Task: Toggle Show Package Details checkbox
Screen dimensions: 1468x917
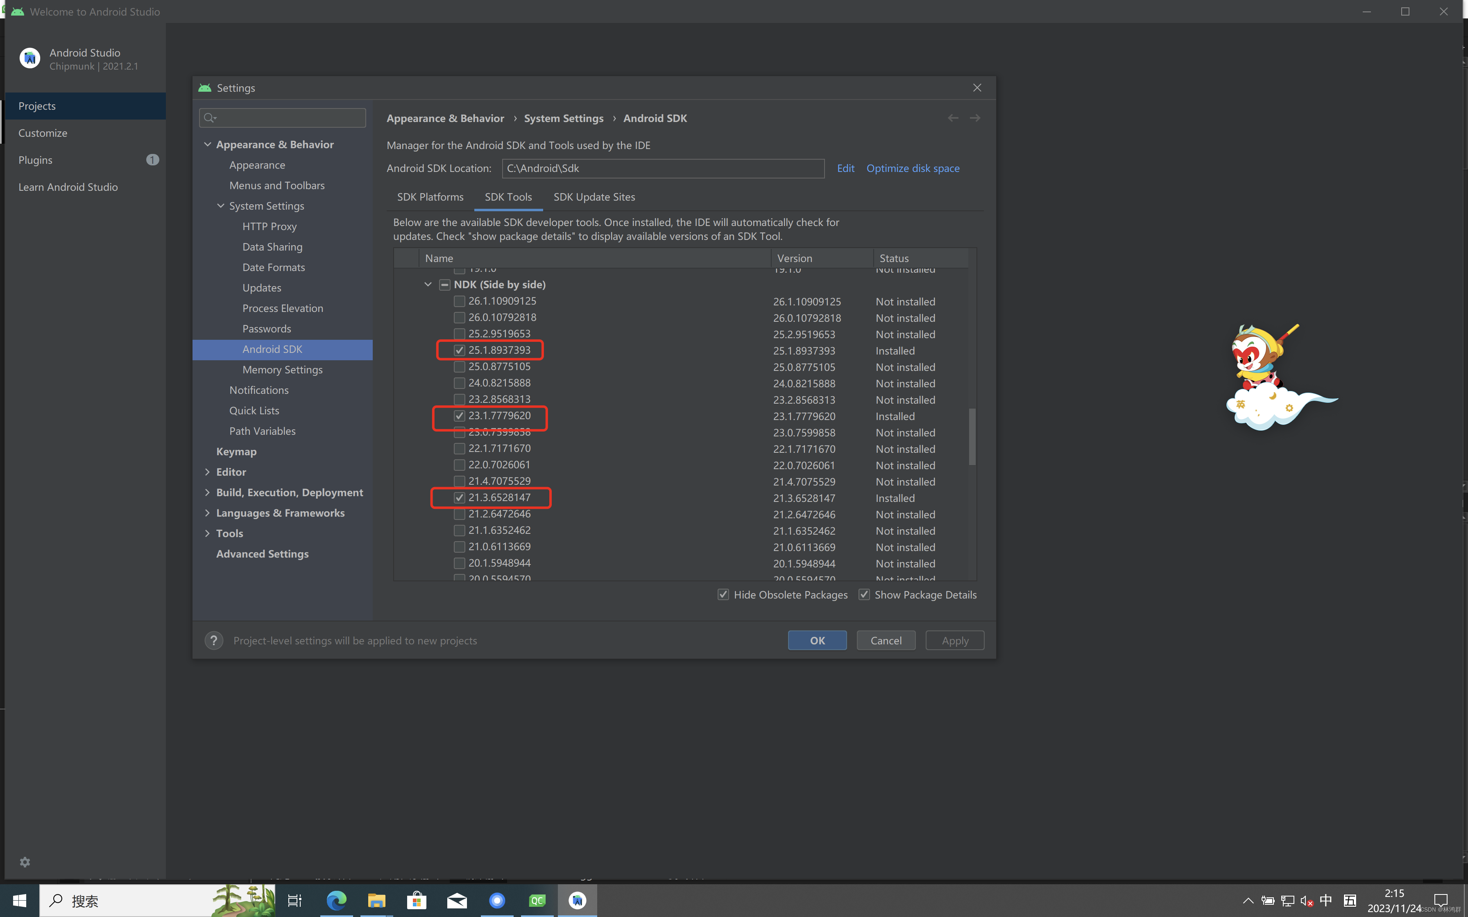Action: [864, 594]
